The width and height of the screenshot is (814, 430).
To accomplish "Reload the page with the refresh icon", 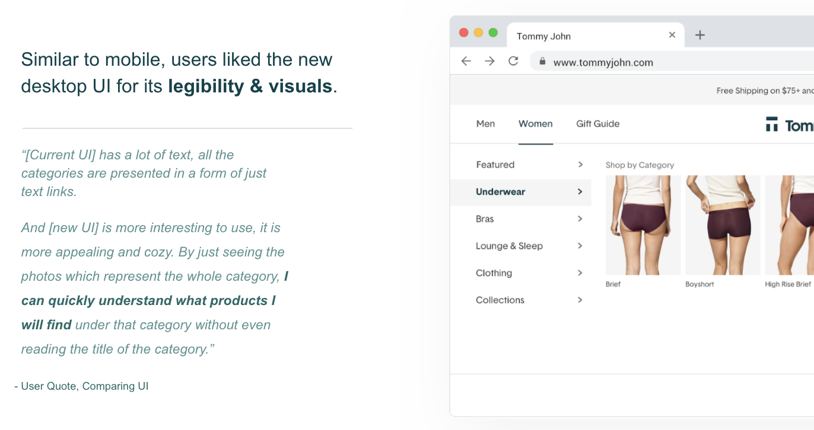I will pos(514,61).
